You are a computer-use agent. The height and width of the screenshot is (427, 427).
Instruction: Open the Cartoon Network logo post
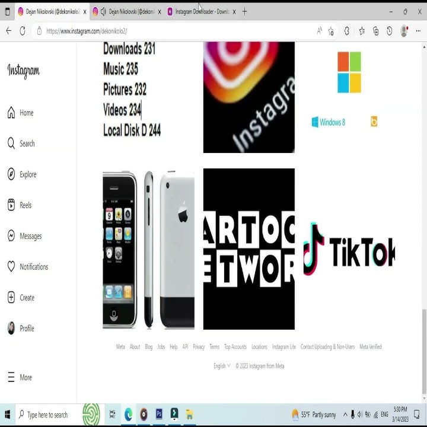click(x=249, y=249)
